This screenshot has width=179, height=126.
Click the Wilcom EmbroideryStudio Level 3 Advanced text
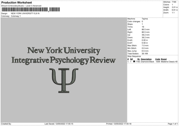tap(21, 6)
